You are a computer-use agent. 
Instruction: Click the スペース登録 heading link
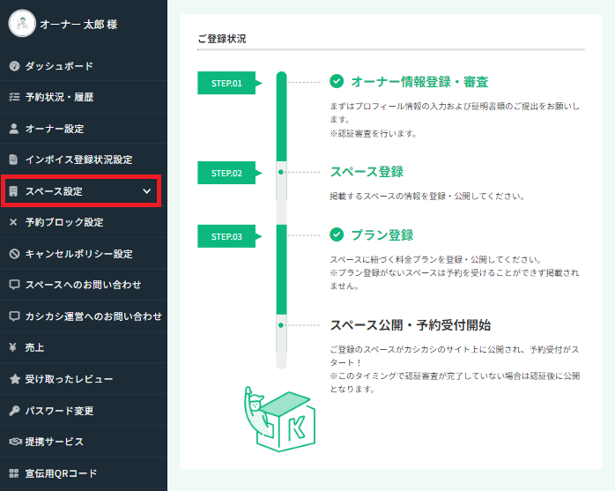pyautogui.click(x=367, y=172)
